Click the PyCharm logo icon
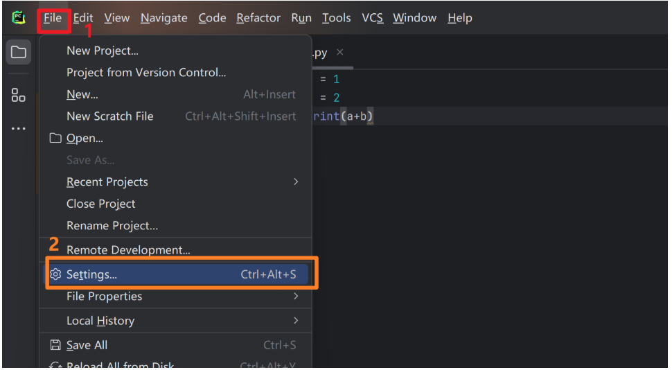This screenshot has height=370, width=672. click(x=19, y=18)
